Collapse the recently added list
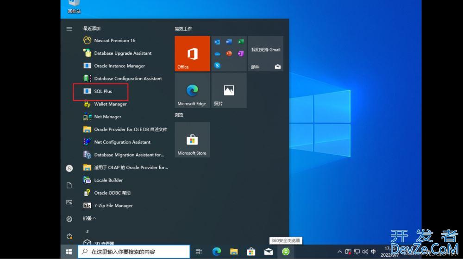 (x=89, y=218)
